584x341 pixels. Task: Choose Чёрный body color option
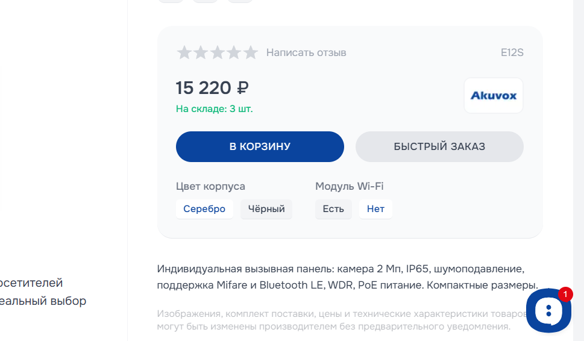tap(266, 209)
